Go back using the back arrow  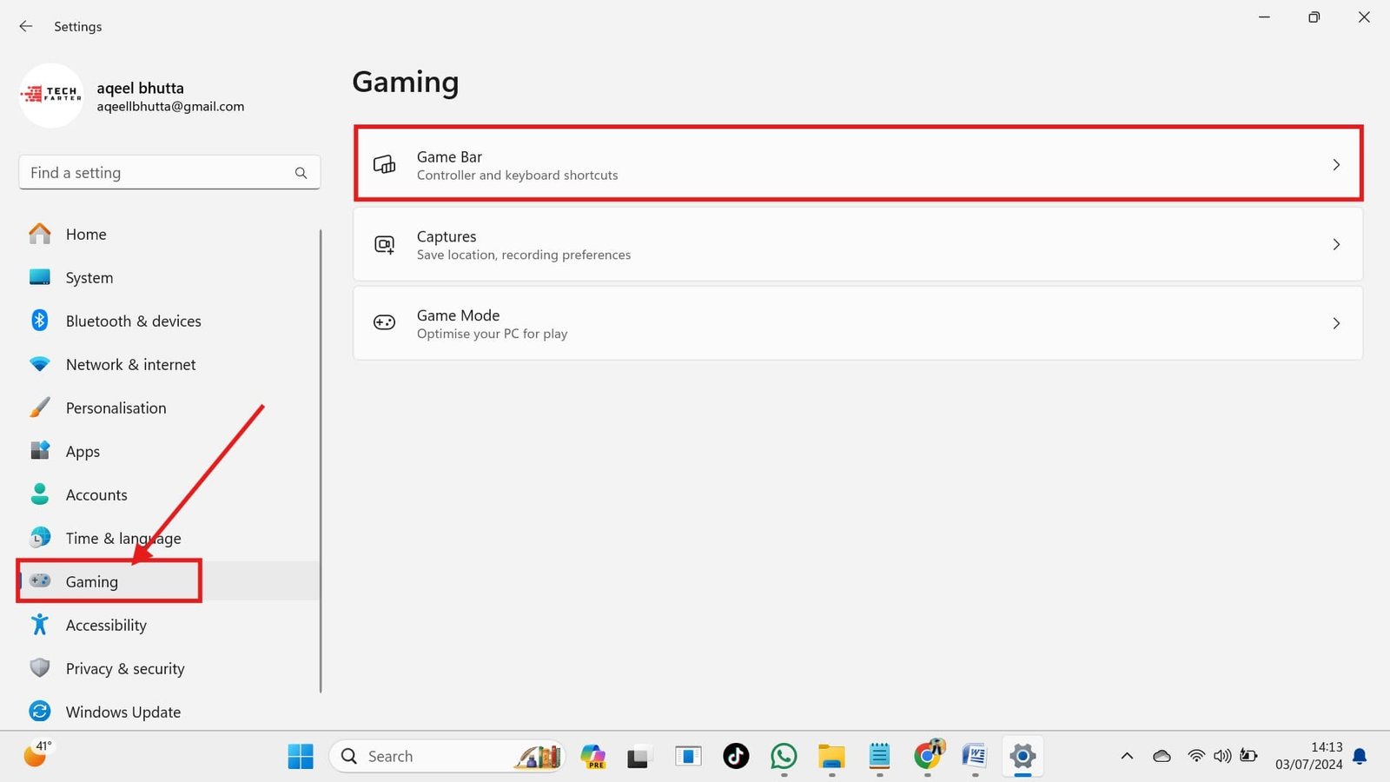25,26
